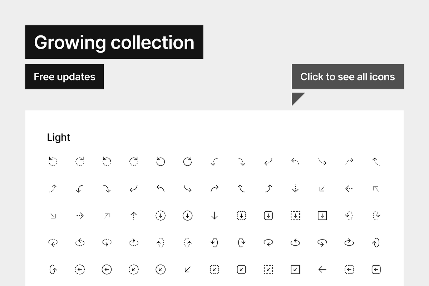This screenshot has height=286, width=429.
Task: Click the solid clockwise redo circle icon
Action: pos(187,162)
